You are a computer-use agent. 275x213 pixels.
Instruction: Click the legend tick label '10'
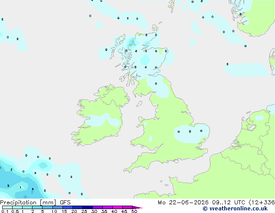pos(54,211)
